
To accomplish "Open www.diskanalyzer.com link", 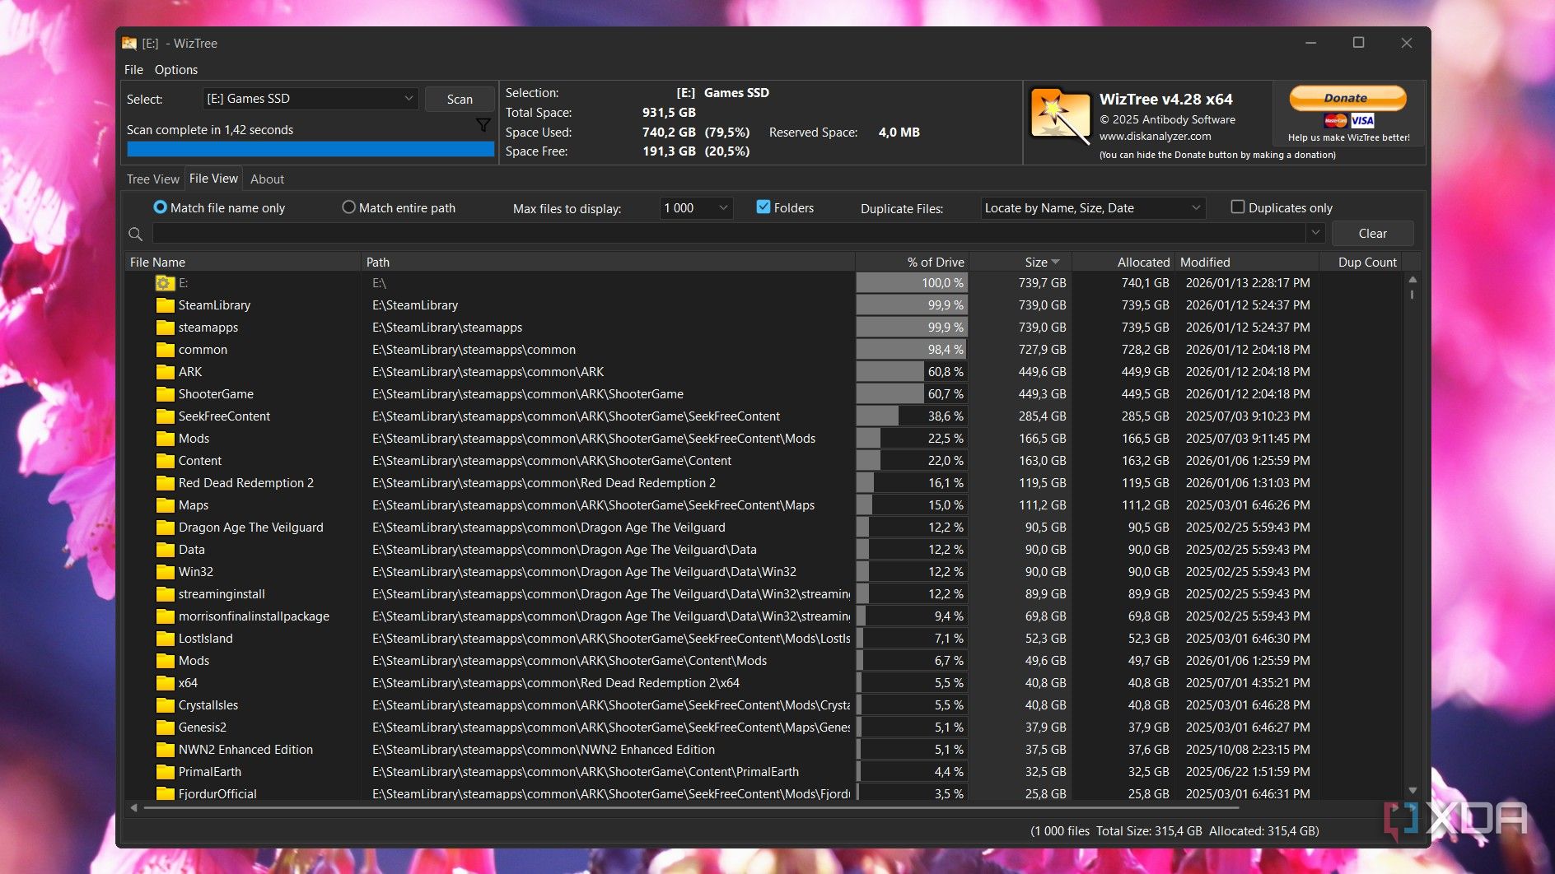I will [1155, 137].
